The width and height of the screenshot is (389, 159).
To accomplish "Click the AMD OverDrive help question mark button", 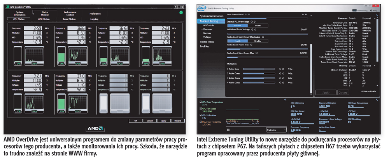I will pos(176,7).
